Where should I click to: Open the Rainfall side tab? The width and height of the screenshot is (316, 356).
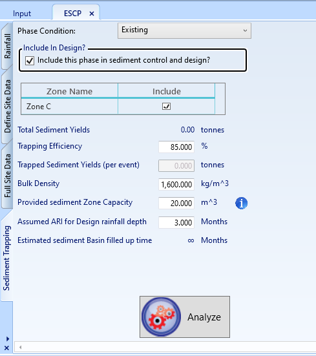point(7,46)
